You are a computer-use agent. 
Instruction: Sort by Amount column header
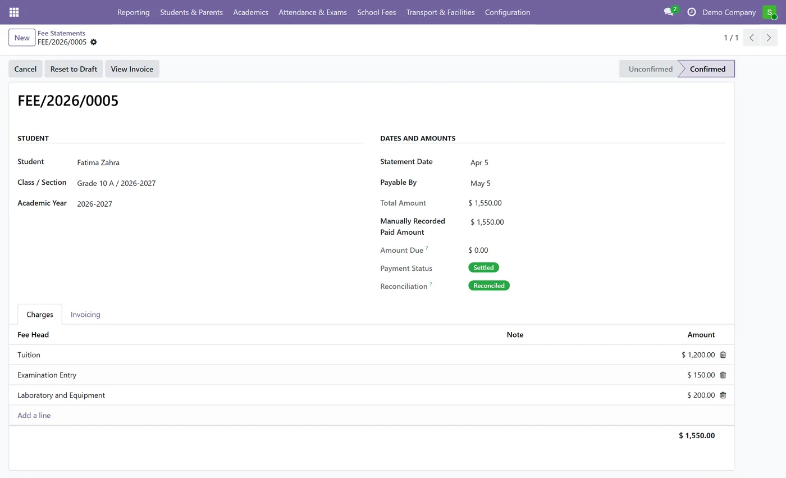701,335
